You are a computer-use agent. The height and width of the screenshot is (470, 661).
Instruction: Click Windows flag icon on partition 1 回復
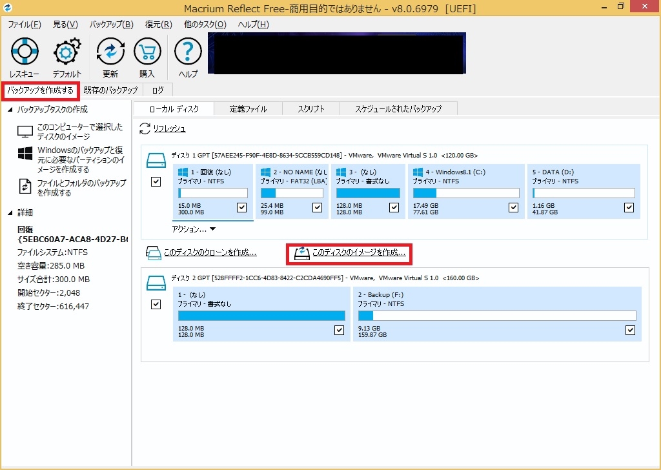[183, 172]
